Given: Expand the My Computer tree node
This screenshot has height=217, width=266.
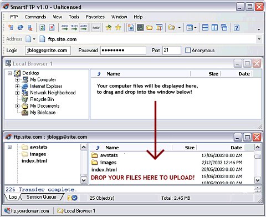Looking at the screenshot, I should point(17,80).
